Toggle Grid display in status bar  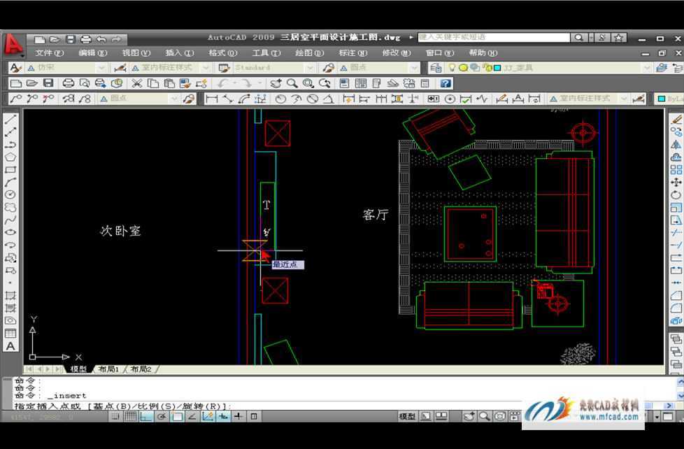click(130, 416)
